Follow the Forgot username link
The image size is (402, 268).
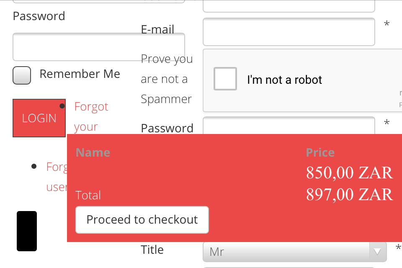(x=57, y=177)
